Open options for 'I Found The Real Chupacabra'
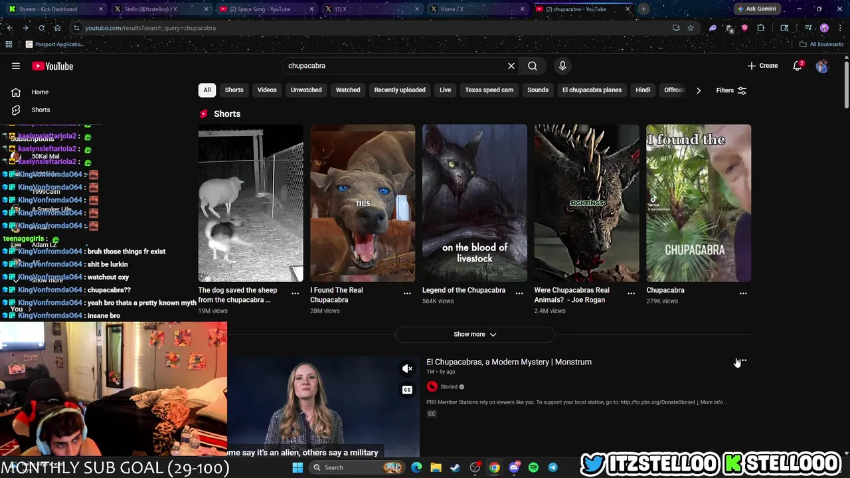 coord(407,293)
